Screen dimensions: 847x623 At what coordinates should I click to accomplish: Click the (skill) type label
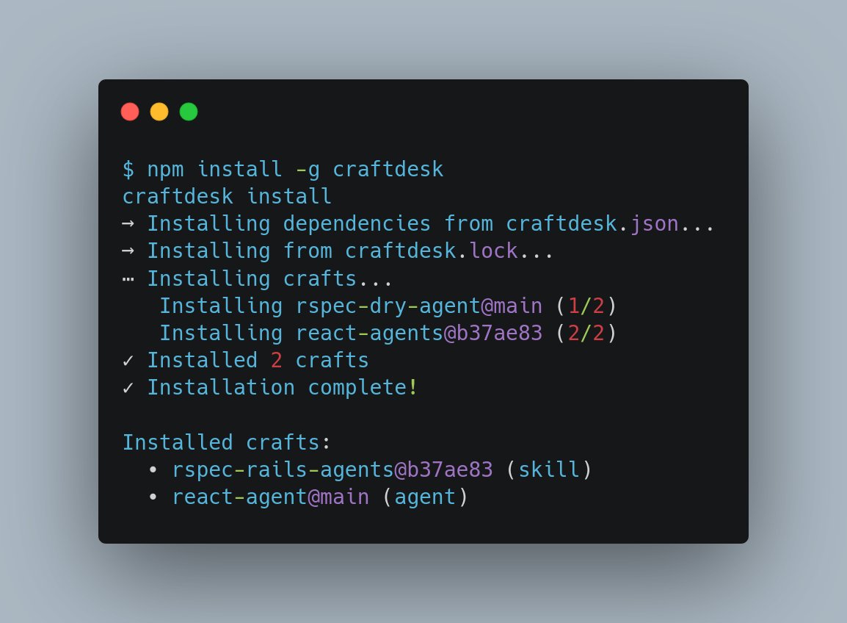pyautogui.click(x=551, y=469)
